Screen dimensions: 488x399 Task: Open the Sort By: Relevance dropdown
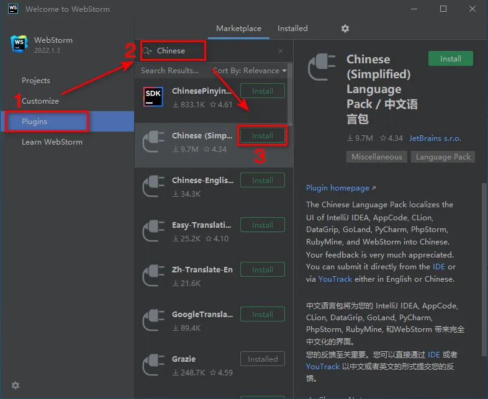pos(250,71)
